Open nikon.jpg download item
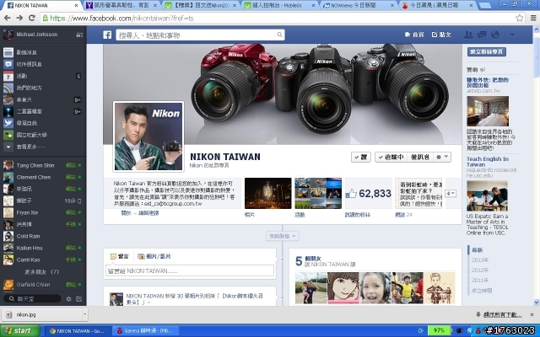 click(41, 314)
